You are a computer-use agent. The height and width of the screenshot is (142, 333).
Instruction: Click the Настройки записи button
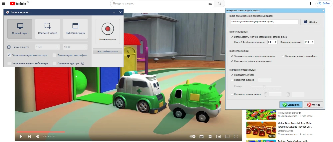(x=107, y=51)
